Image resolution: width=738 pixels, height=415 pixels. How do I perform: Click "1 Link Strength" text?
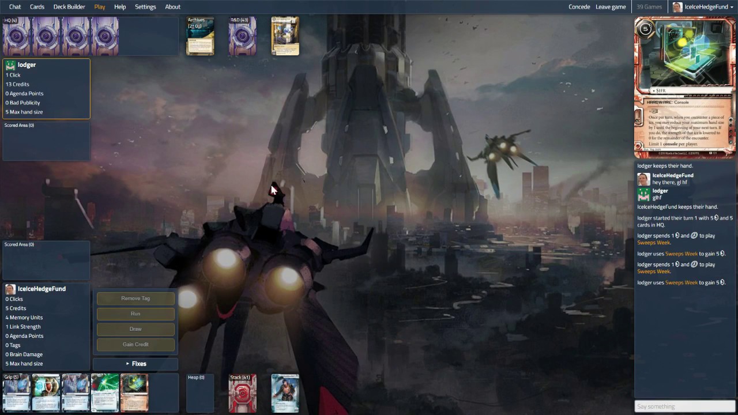pos(23,327)
